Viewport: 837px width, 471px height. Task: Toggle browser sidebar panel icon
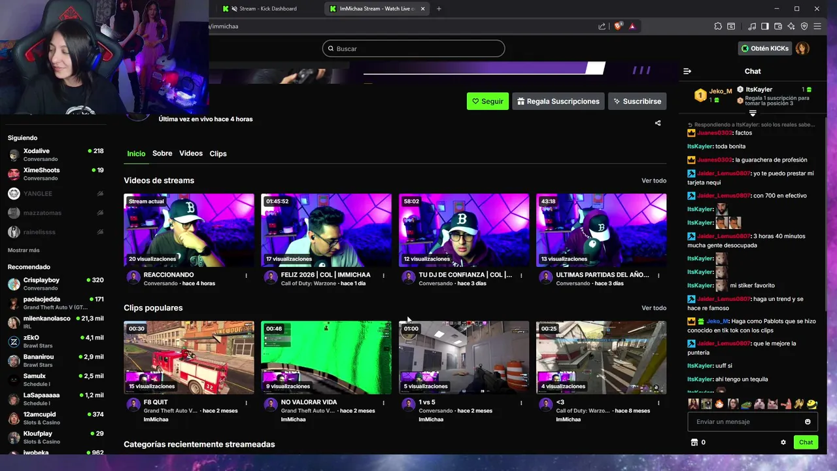pyautogui.click(x=765, y=26)
